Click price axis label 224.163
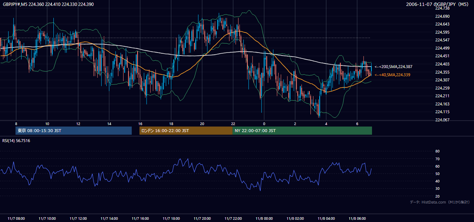The image size is (474, 222). (x=442, y=104)
